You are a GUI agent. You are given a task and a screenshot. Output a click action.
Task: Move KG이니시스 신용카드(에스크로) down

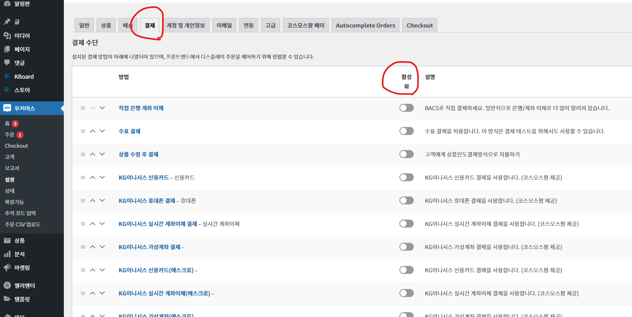coord(102,270)
